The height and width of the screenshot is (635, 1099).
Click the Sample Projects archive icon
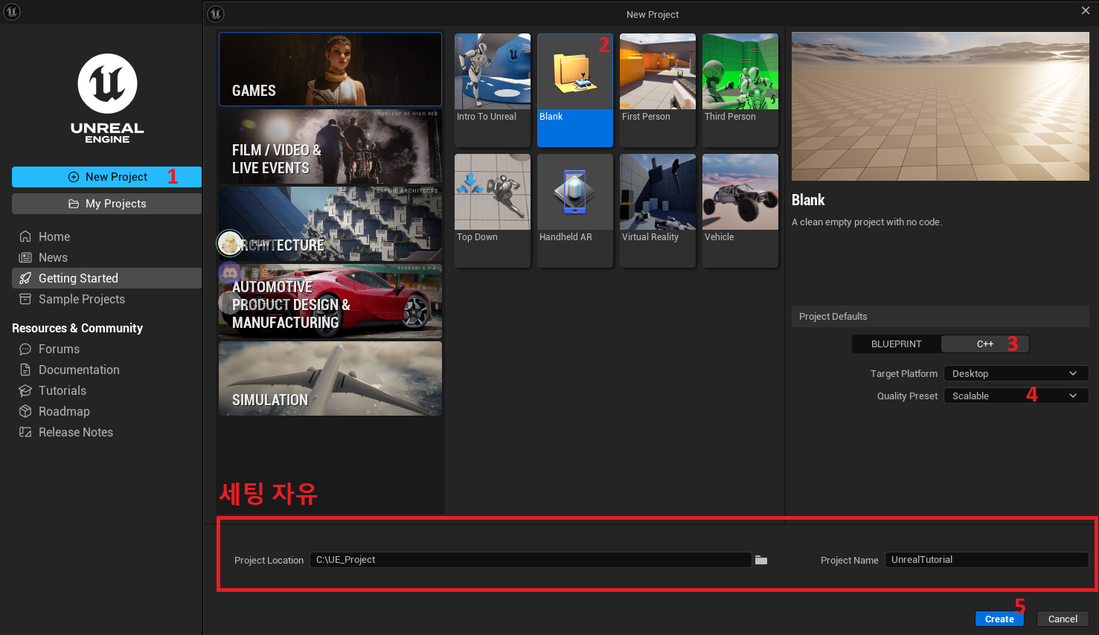click(25, 299)
